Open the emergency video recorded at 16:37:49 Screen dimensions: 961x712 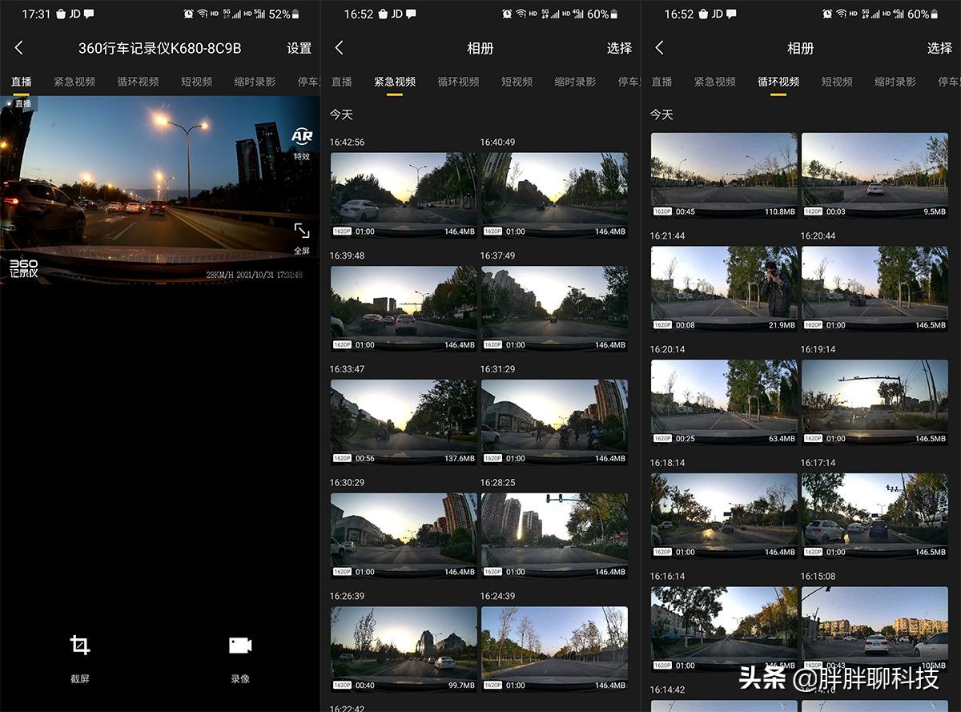554,308
